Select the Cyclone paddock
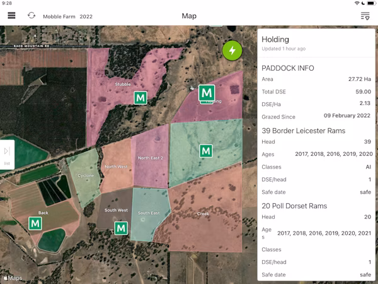378x284 pixels. click(x=86, y=175)
